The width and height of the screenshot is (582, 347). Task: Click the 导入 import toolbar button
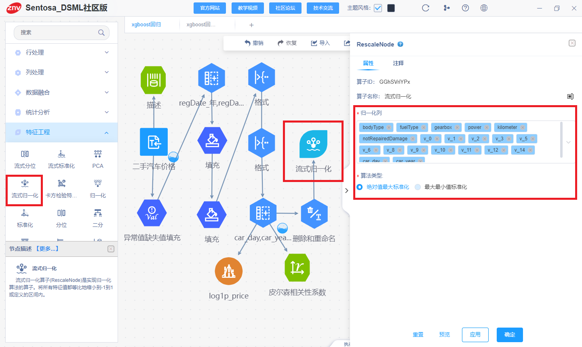click(x=321, y=43)
